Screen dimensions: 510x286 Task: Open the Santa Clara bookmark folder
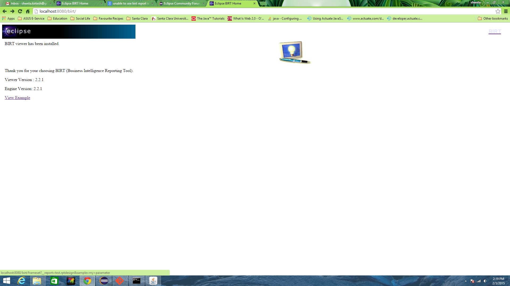pos(137,19)
